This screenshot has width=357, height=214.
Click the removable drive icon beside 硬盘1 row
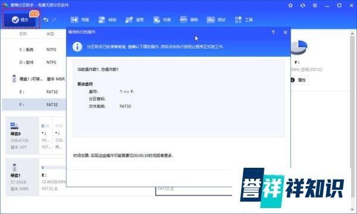click(x=14, y=79)
